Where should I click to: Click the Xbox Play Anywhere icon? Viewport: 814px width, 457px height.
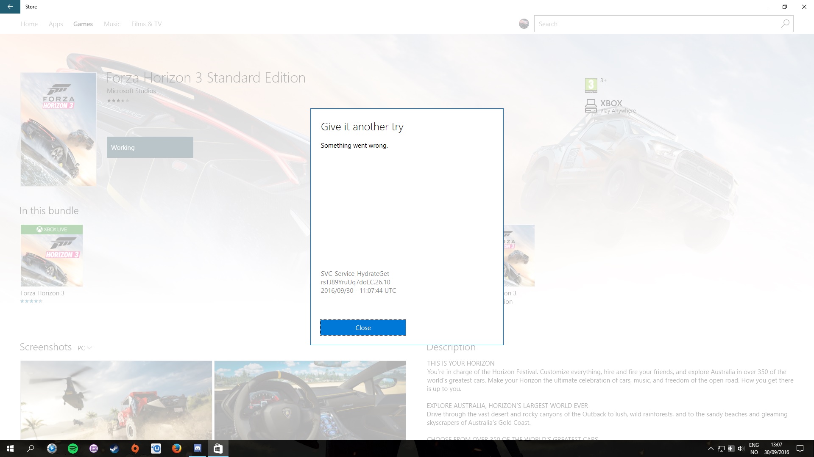(x=591, y=106)
